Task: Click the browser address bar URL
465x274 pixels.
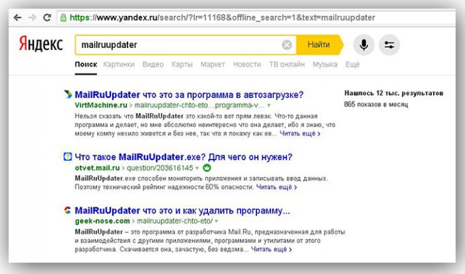Action: pos(222,17)
